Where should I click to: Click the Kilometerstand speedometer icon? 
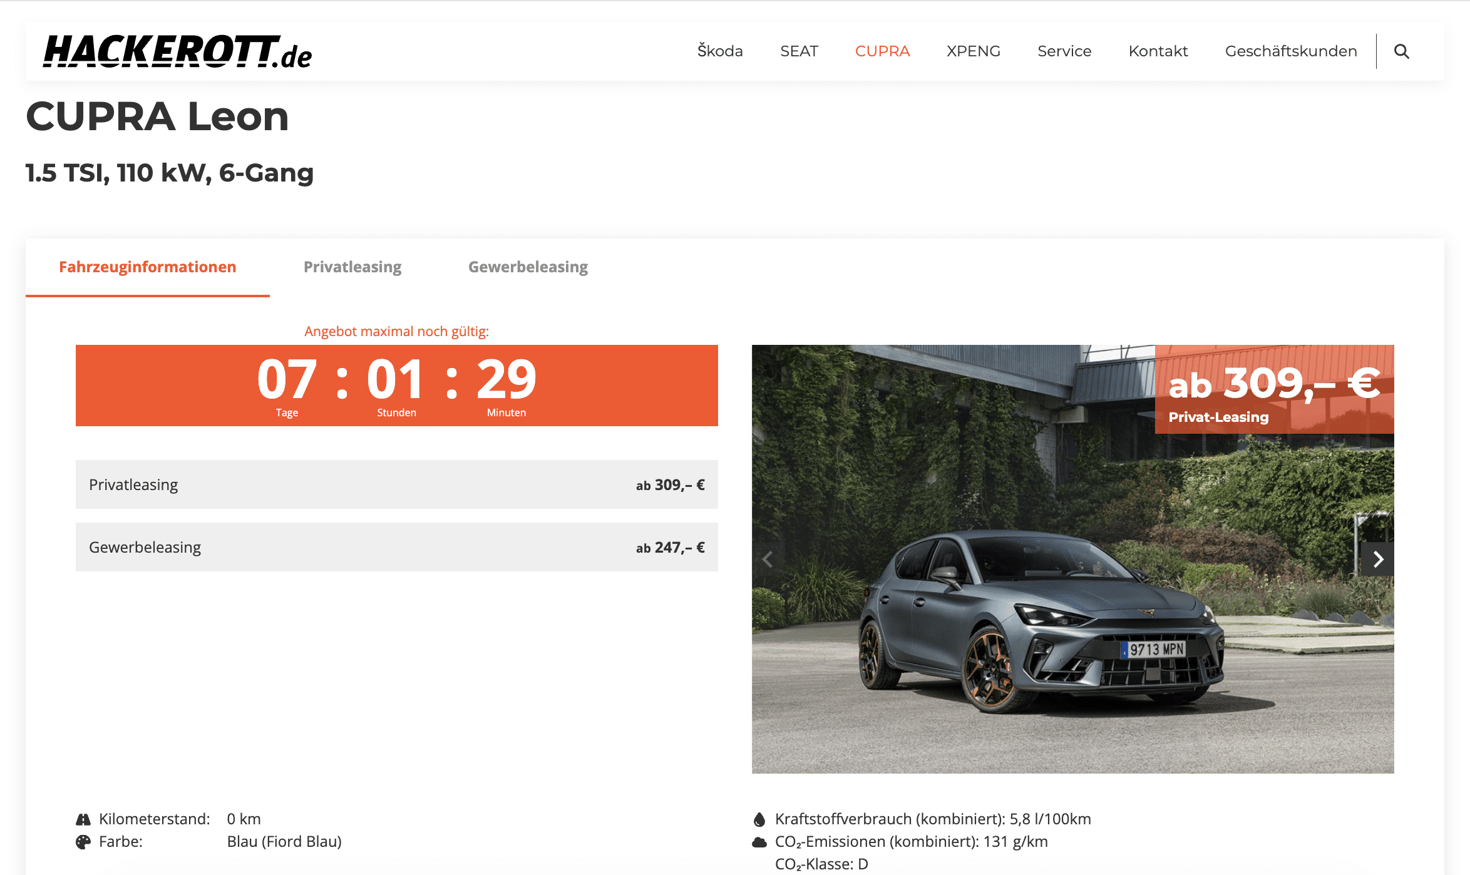(83, 819)
